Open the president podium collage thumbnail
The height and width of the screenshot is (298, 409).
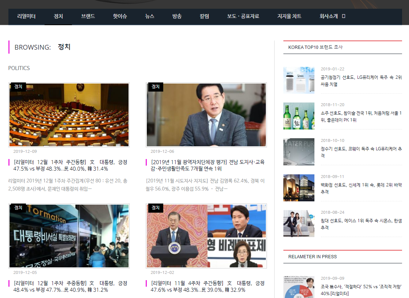[206, 236]
